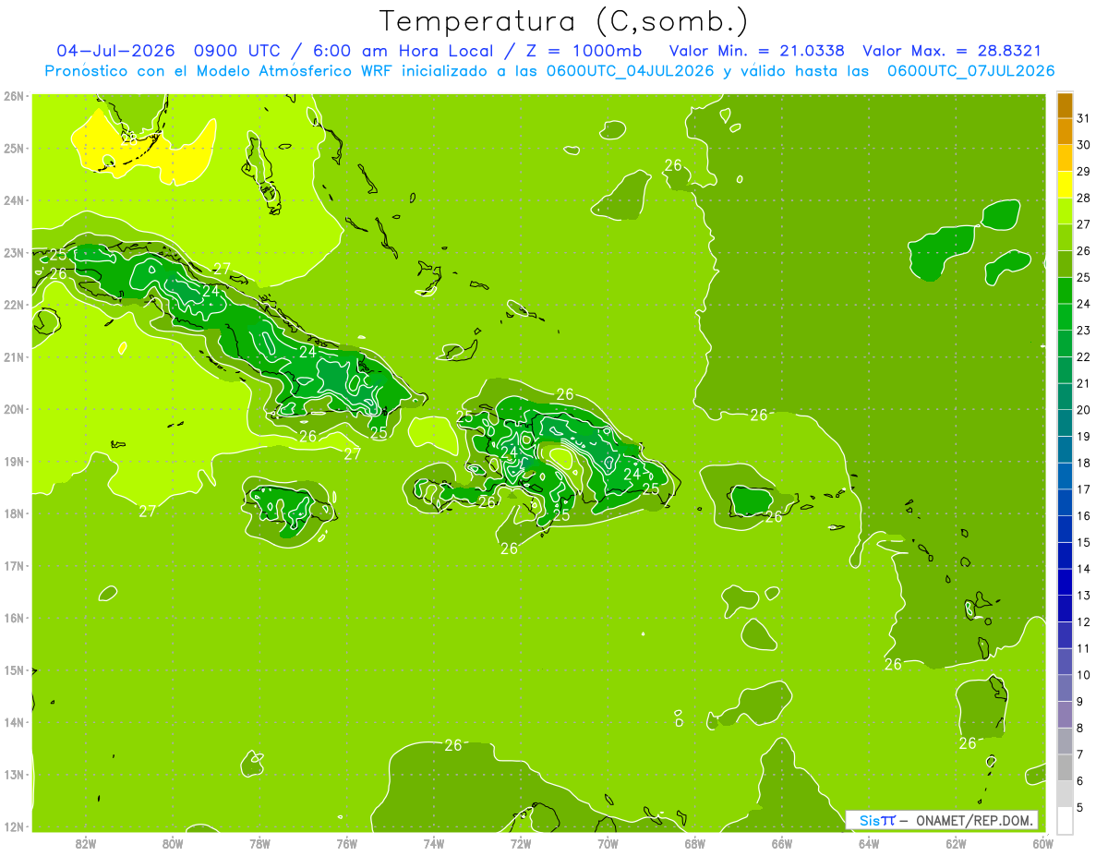Click the 'Temperatura (C,somb.)' chart title
The width and height of the screenshot is (1108, 856).
(x=564, y=21)
